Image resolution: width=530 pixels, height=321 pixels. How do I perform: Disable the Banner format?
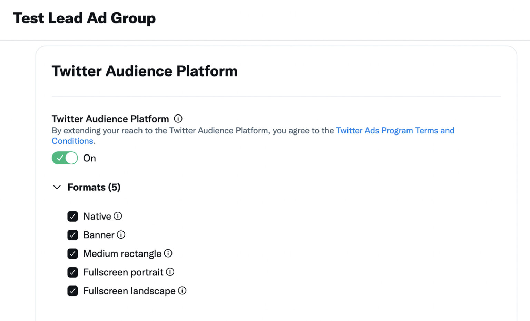[72, 235]
